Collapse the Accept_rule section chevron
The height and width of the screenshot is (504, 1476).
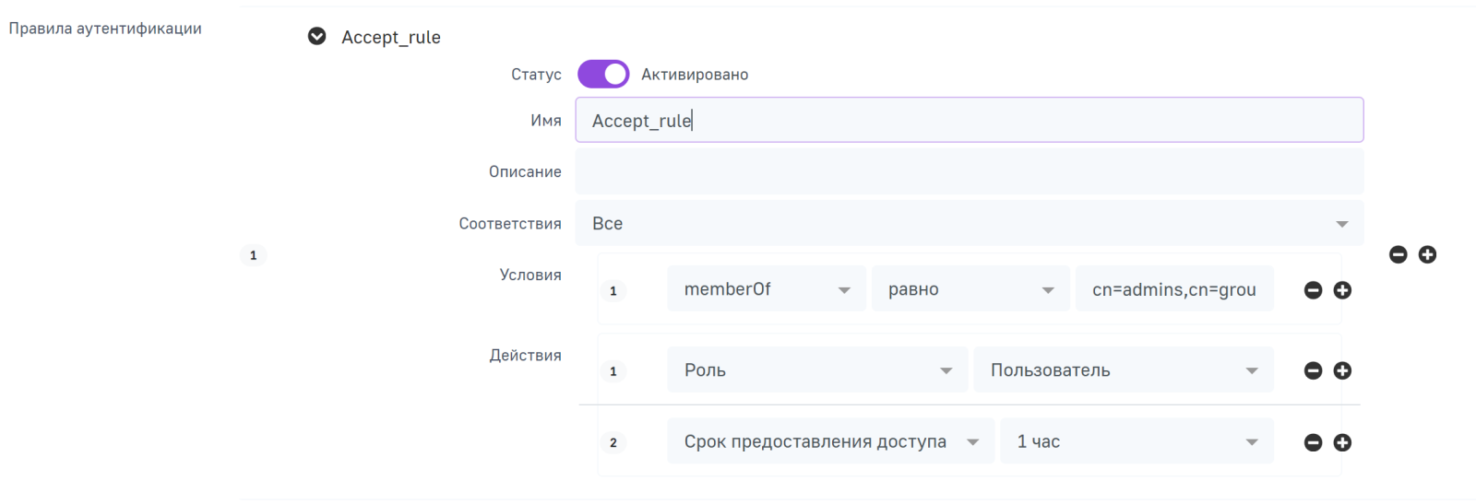tap(316, 37)
